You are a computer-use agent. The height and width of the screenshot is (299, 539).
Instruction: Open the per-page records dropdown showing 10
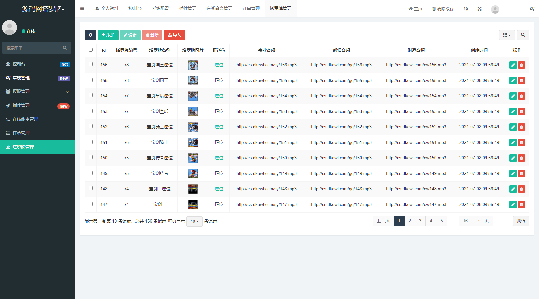pyautogui.click(x=194, y=221)
